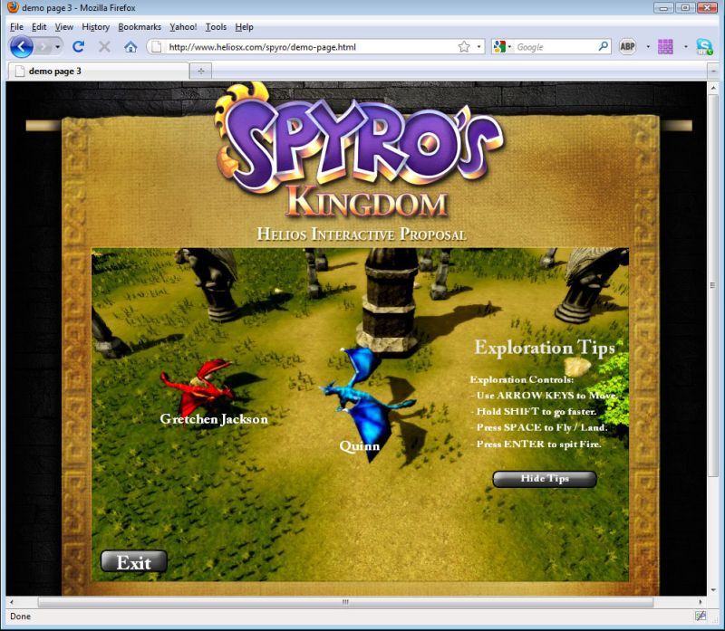Click the search magnifying glass icon
This screenshot has height=631, width=725.
coord(604,46)
